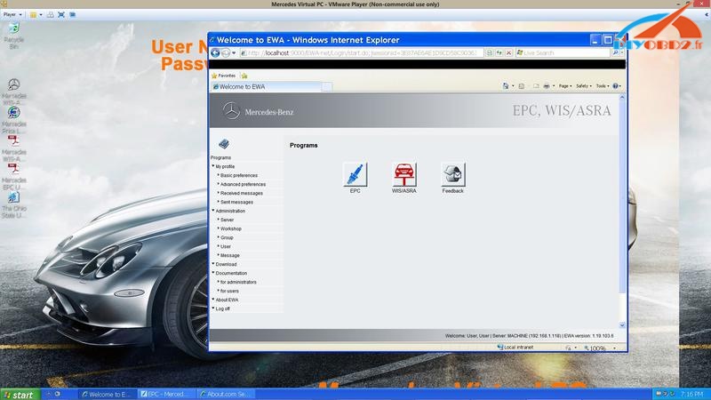The width and height of the screenshot is (711, 400).
Task: Click the Programs book icon in sidebar
Action: [x=223, y=144]
